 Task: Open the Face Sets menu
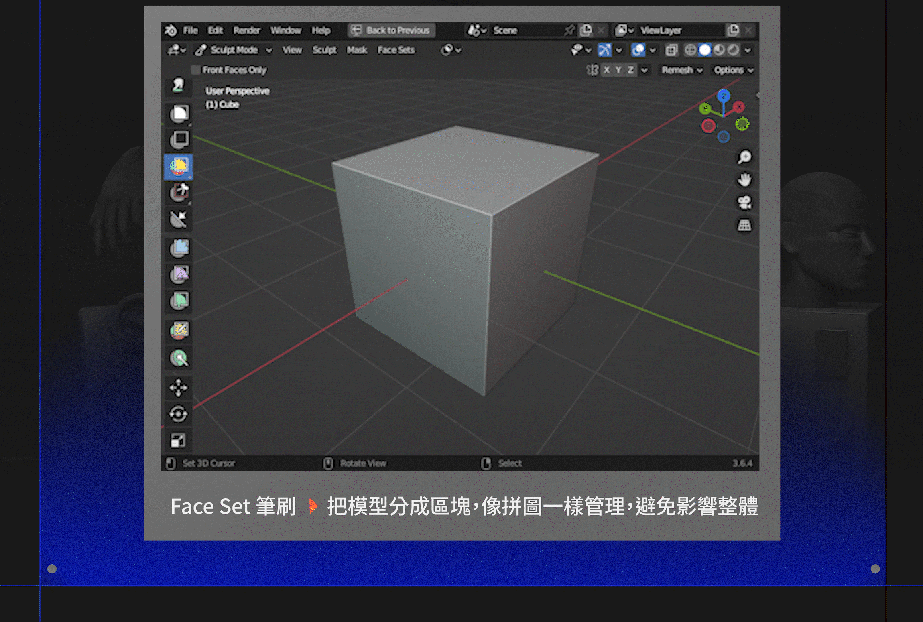point(396,50)
